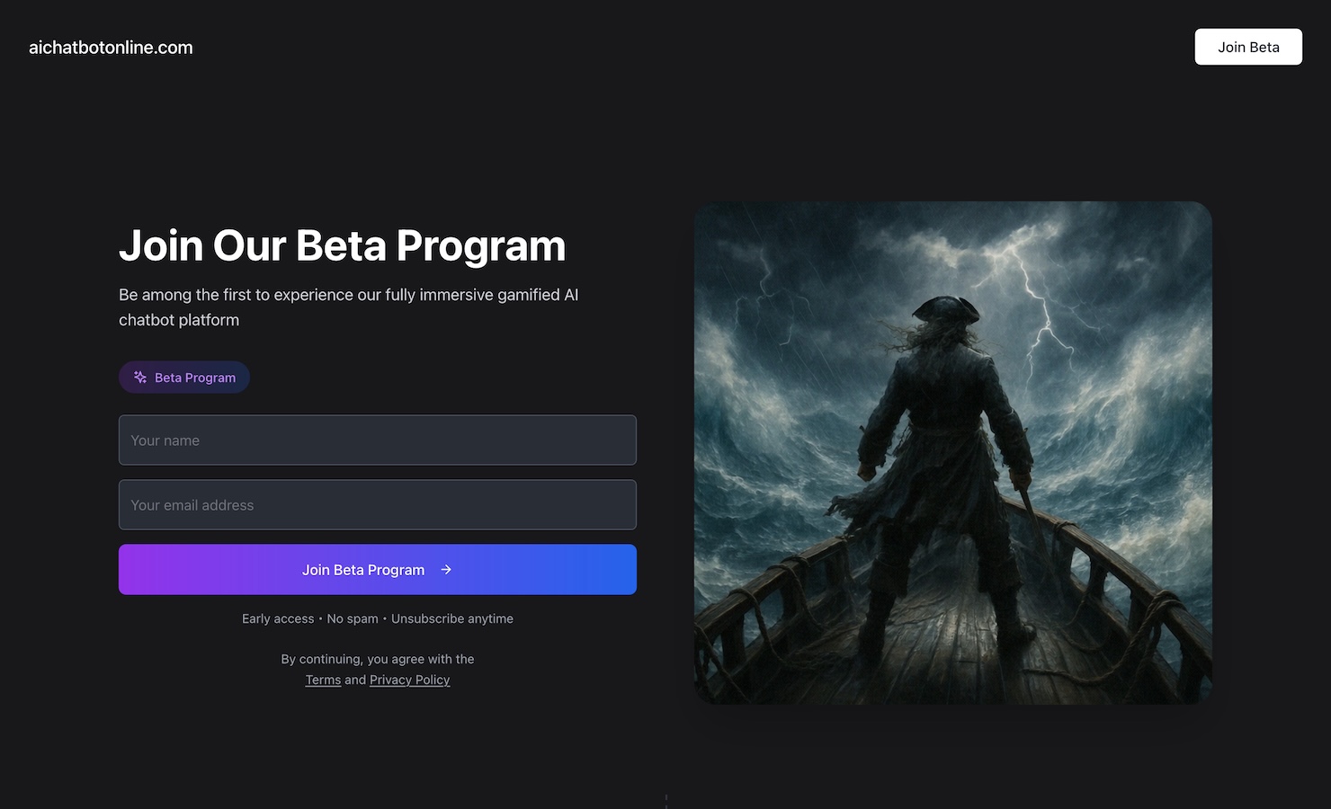Click the Join Our Beta Program heading
This screenshot has height=809, width=1331.
click(x=342, y=245)
